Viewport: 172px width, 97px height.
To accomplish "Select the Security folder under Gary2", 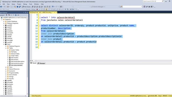I will 11,78.
